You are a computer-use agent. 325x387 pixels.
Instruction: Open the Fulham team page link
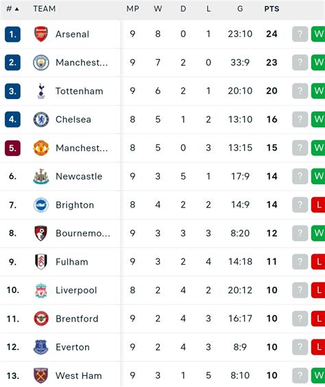72,262
